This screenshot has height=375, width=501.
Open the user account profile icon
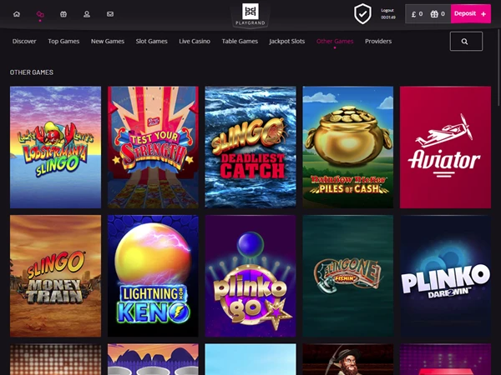pos(87,14)
